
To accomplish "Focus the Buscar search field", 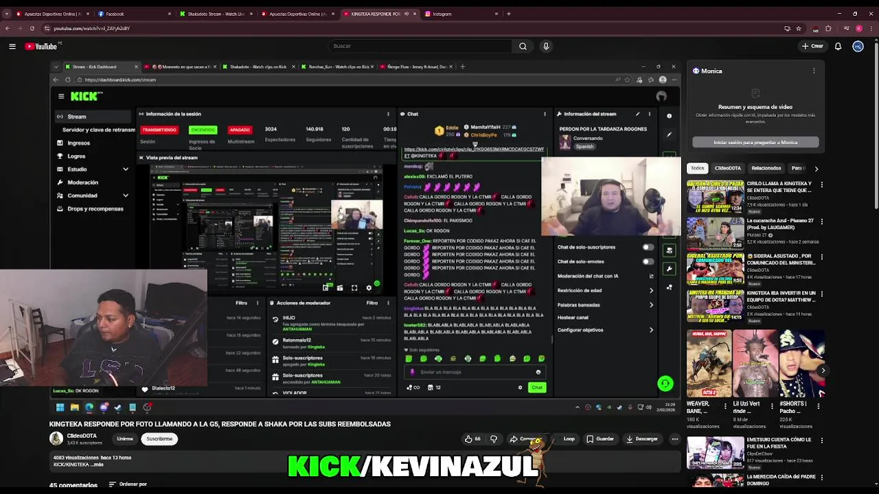I will [x=420, y=46].
